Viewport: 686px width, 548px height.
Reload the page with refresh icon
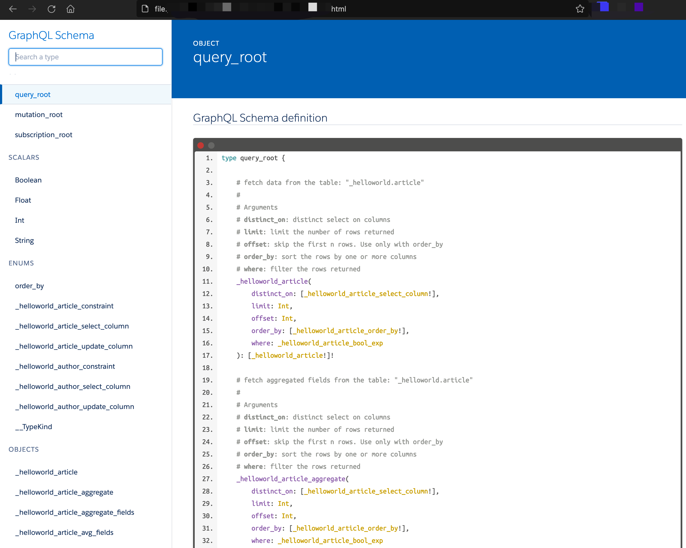[x=51, y=9]
